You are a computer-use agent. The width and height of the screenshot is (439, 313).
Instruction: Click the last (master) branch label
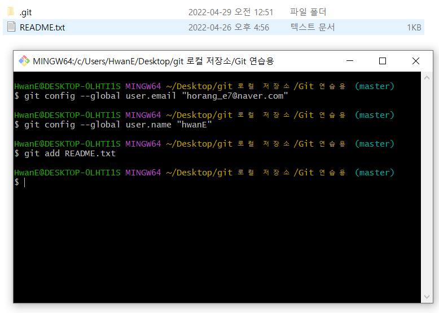click(374, 173)
